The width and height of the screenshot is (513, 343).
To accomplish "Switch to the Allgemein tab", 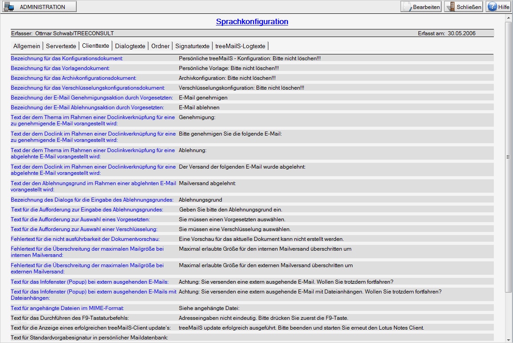I will point(26,45).
